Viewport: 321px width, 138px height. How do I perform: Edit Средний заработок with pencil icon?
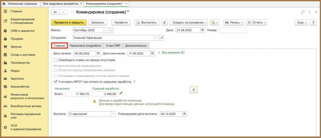tap(121, 93)
